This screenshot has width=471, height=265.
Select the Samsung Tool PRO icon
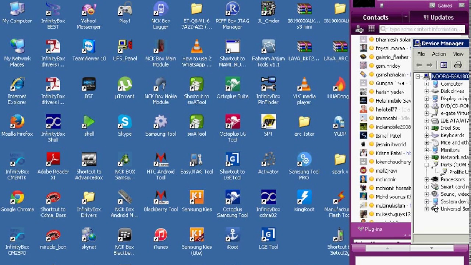(x=304, y=166)
